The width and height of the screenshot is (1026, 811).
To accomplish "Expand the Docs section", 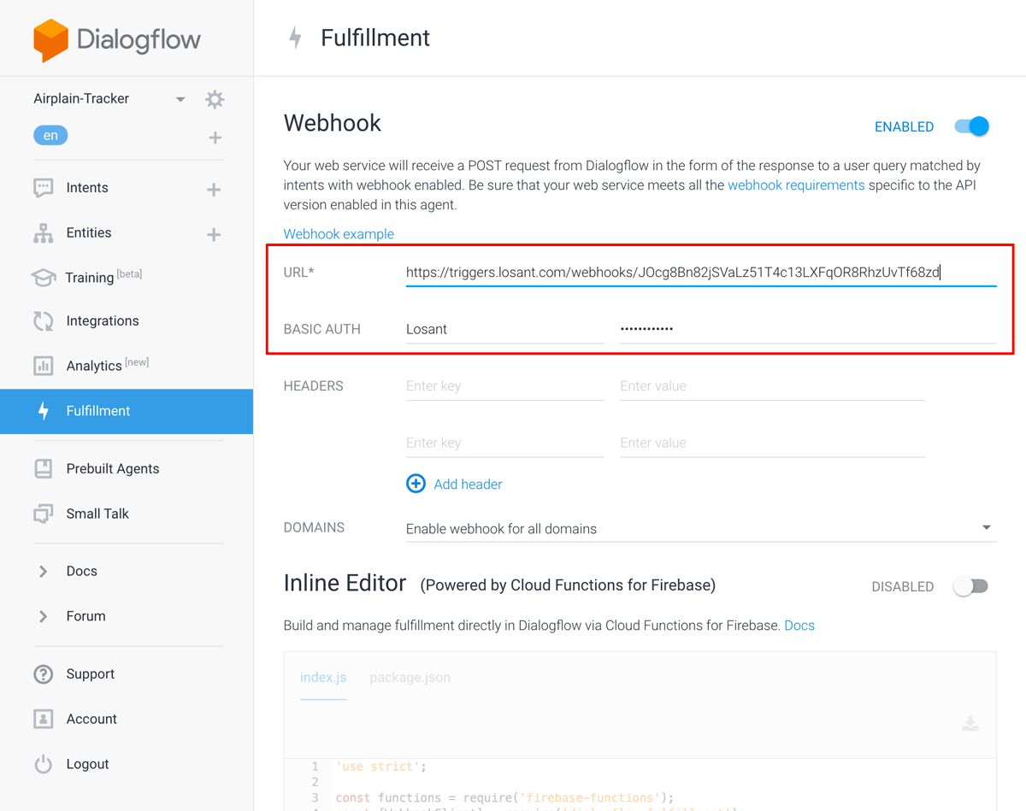I will click(x=44, y=571).
